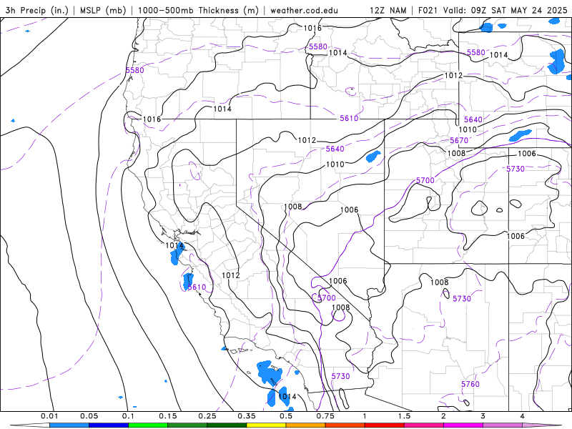Click the 0.15 legend value
The height and width of the screenshot is (429, 572).
(168, 416)
